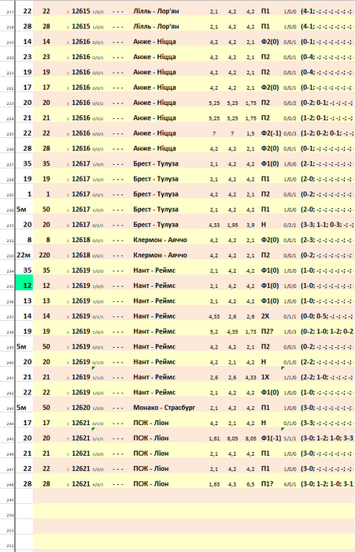Click score cell '(2-3; -;' for Клермон - Аяччо

click(x=327, y=240)
